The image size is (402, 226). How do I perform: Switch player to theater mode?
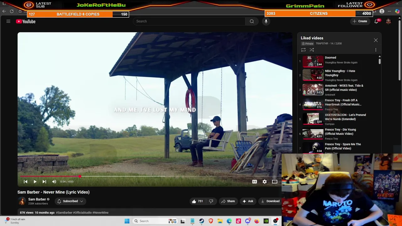(x=274, y=181)
